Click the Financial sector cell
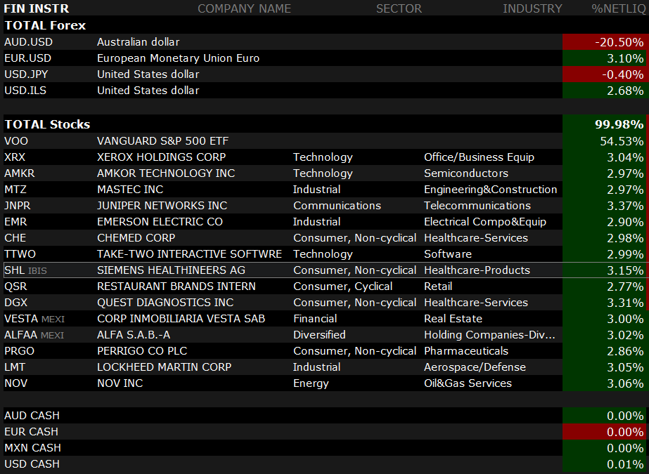 pyautogui.click(x=315, y=318)
